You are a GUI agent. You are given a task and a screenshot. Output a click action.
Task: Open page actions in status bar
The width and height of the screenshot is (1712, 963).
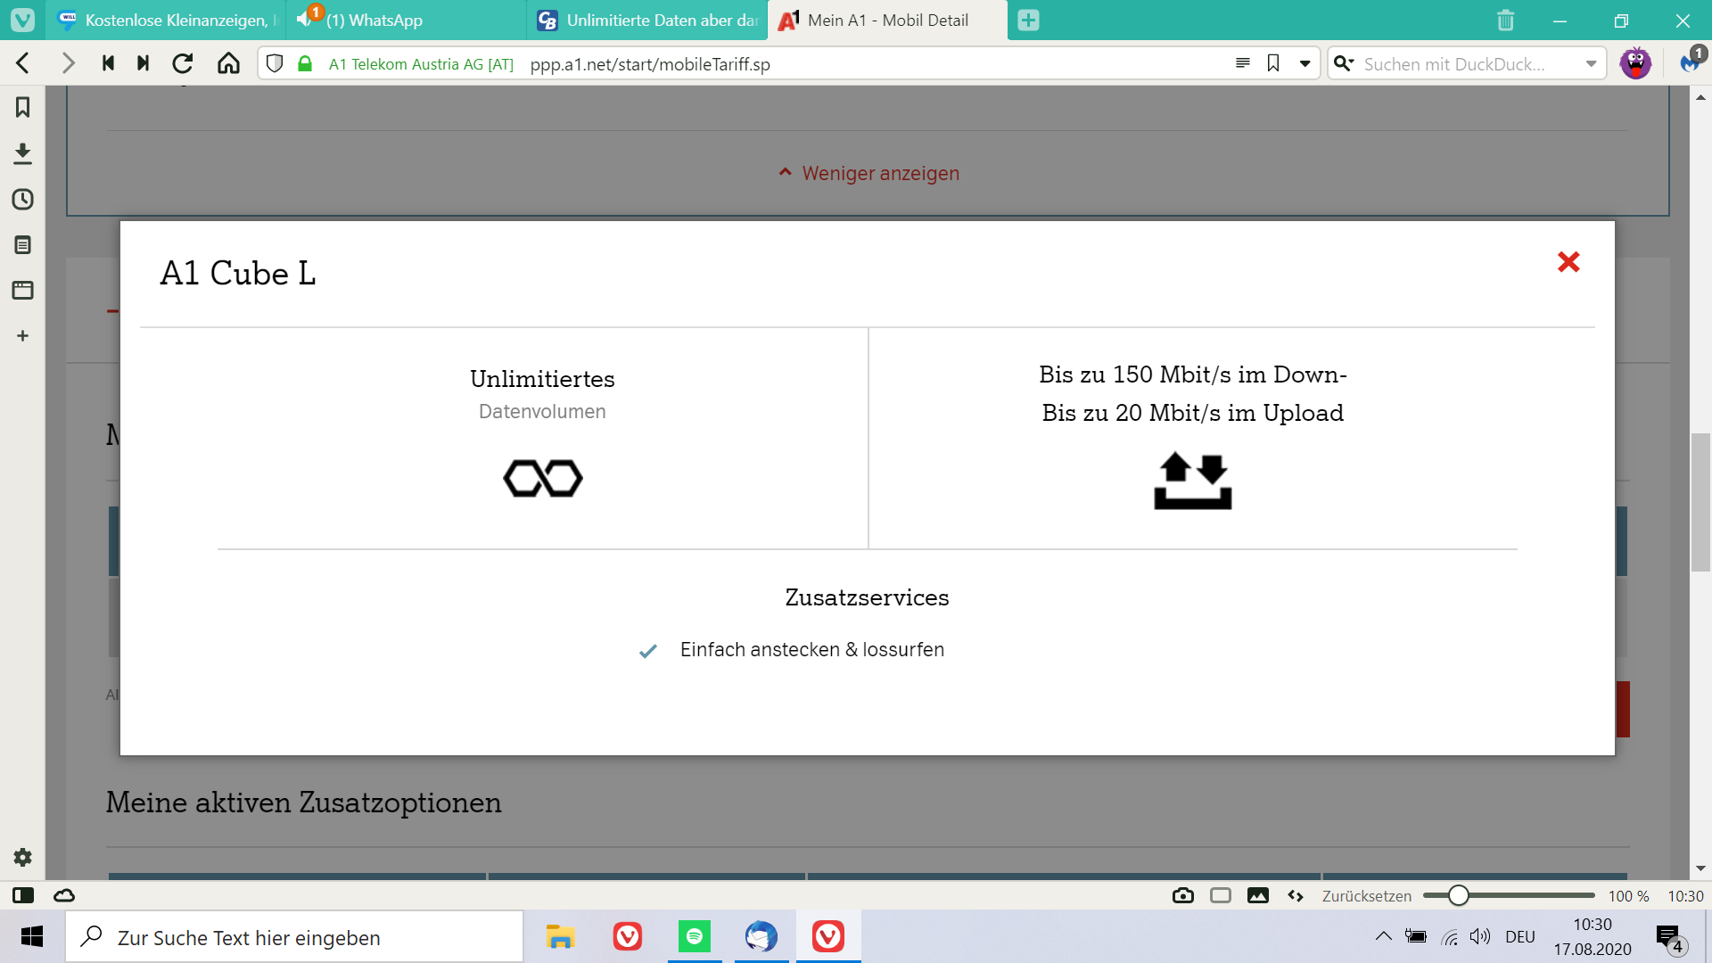1296,895
